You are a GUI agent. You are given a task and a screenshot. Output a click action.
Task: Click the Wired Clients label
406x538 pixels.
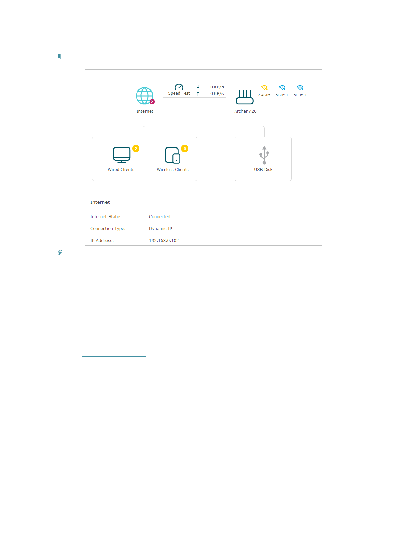(x=121, y=170)
